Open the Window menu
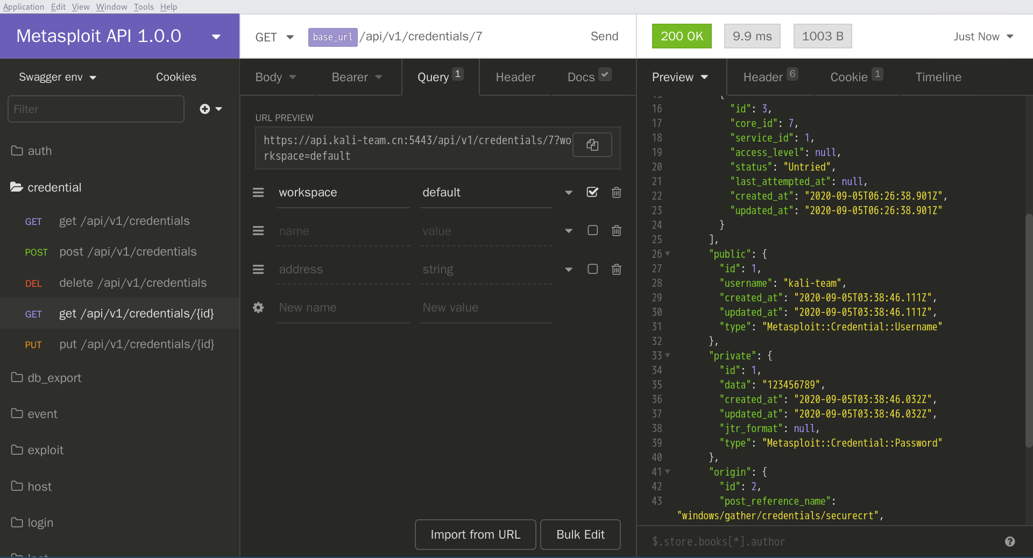This screenshot has height=558, width=1033. point(112,6)
